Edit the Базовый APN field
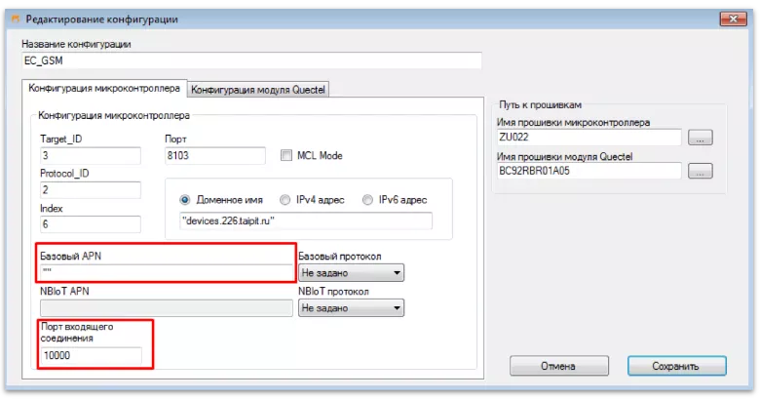Viewport: 760px width, 400px height. 166,274
